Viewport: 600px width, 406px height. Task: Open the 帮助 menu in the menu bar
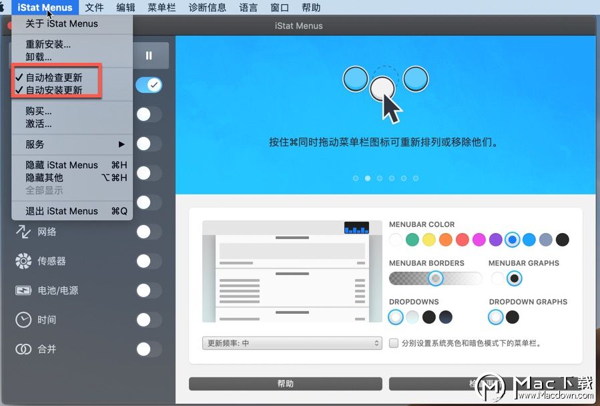click(x=311, y=7)
